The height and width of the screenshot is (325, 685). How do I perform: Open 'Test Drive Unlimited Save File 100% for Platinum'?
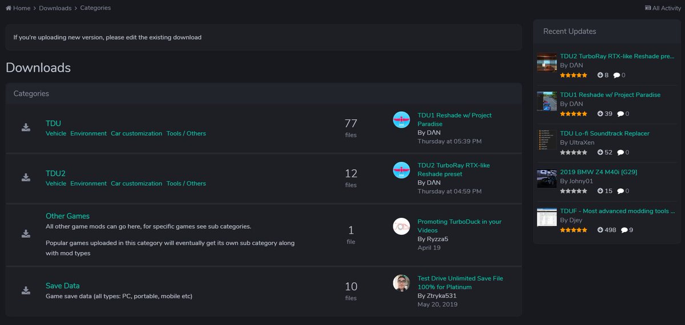click(460, 283)
